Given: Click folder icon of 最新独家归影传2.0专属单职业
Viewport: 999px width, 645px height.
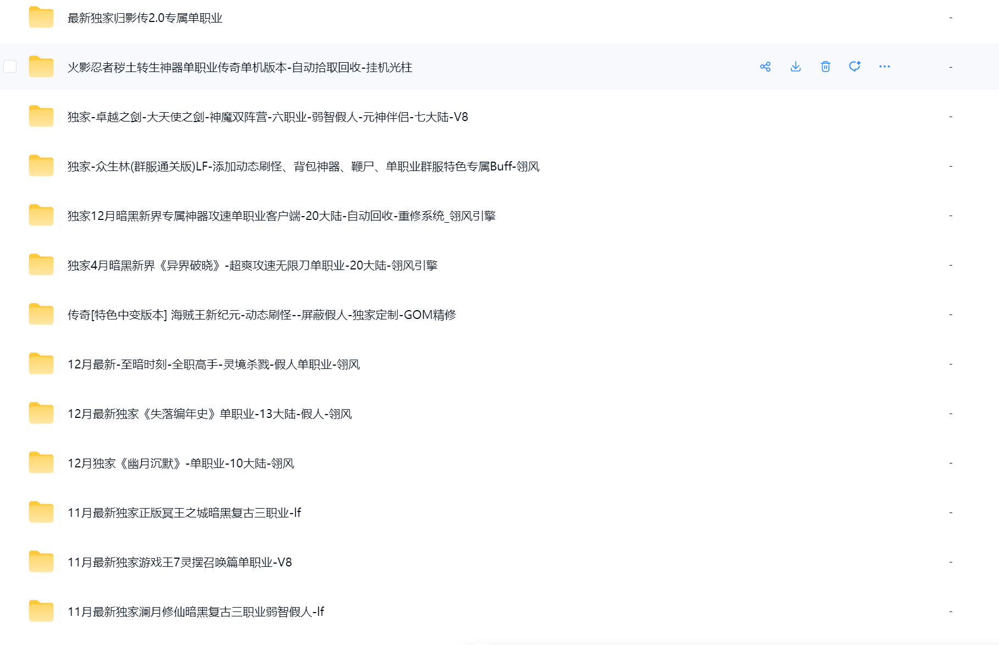Looking at the screenshot, I should [x=41, y=18].
